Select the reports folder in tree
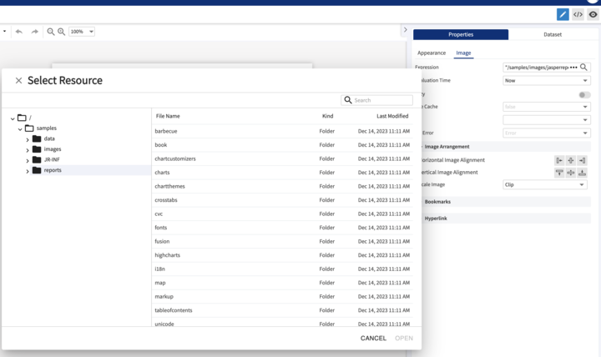This screenshot has height=357, width=601. point(53,170)
